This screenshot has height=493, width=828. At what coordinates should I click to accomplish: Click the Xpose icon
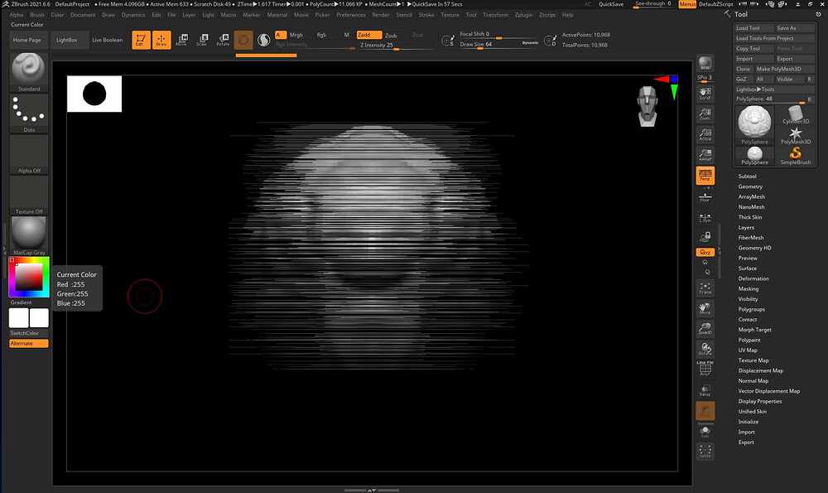705,452
